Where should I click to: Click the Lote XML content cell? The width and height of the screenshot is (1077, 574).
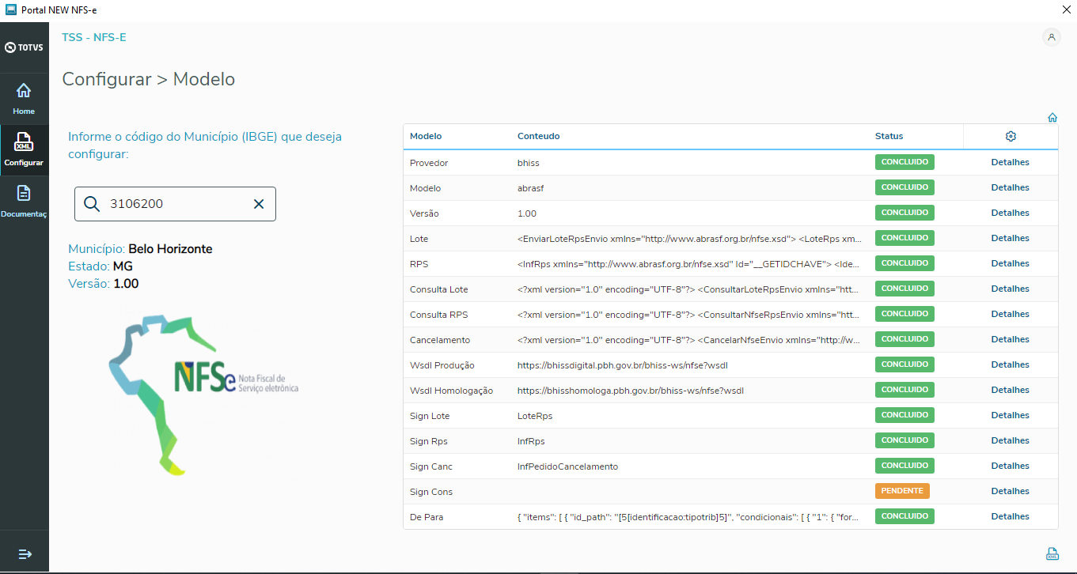click(x=688, y=239)
